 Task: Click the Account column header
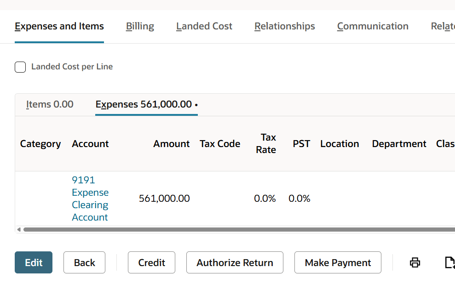(90, 144)
